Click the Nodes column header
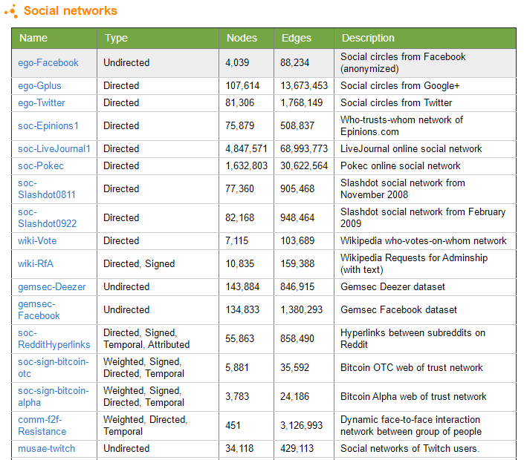Screen dimensions: 524x460 [242, 38]
